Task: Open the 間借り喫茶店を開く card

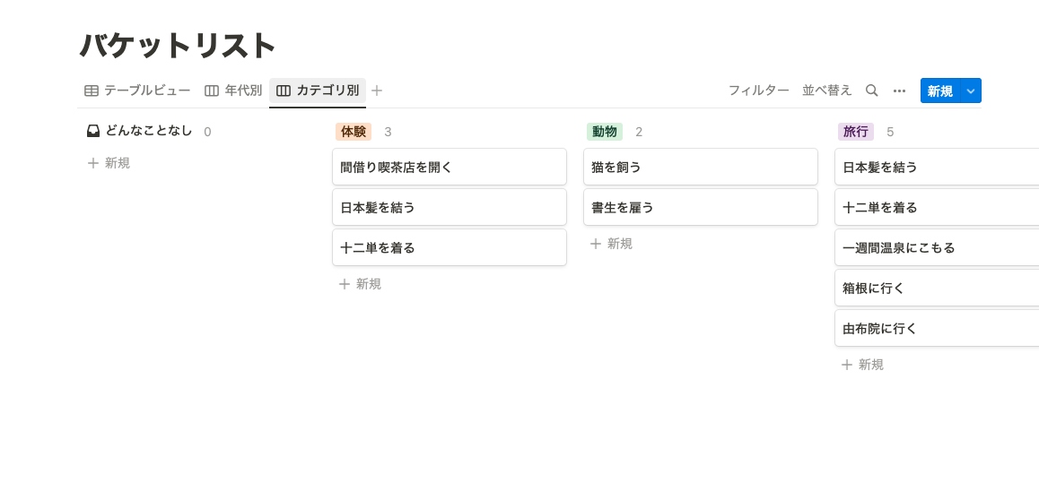Action: (x=450, y=167)
